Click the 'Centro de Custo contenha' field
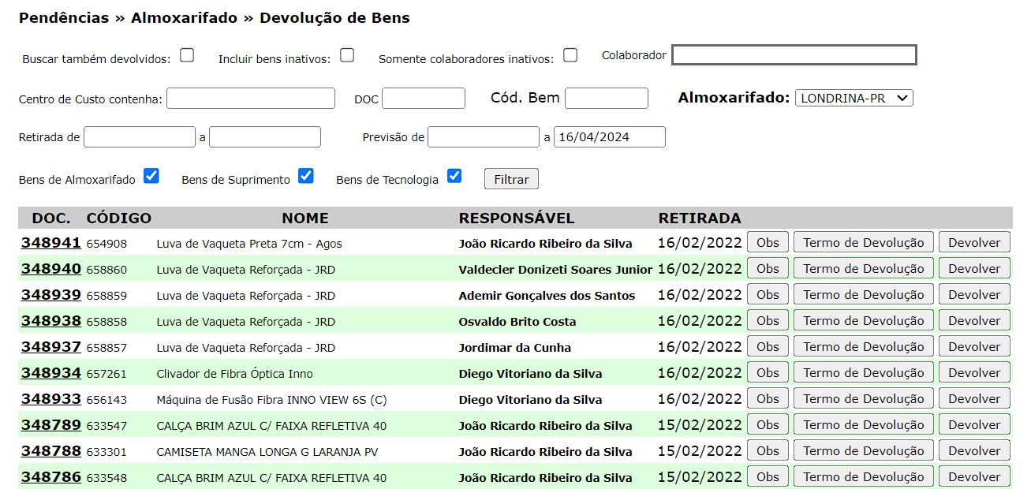 (251, 99)
